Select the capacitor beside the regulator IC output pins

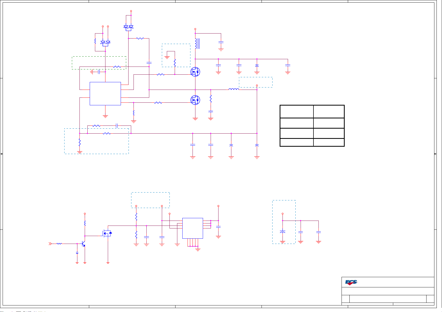tap(218, 227)
